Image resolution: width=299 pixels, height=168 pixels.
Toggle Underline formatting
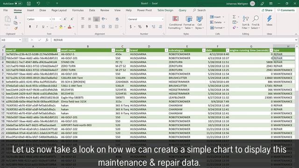tap(43, 27)
